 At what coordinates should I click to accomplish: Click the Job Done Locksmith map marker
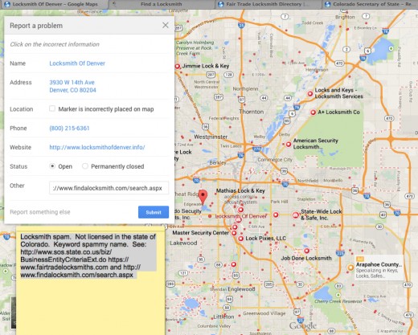pos(306,251)
